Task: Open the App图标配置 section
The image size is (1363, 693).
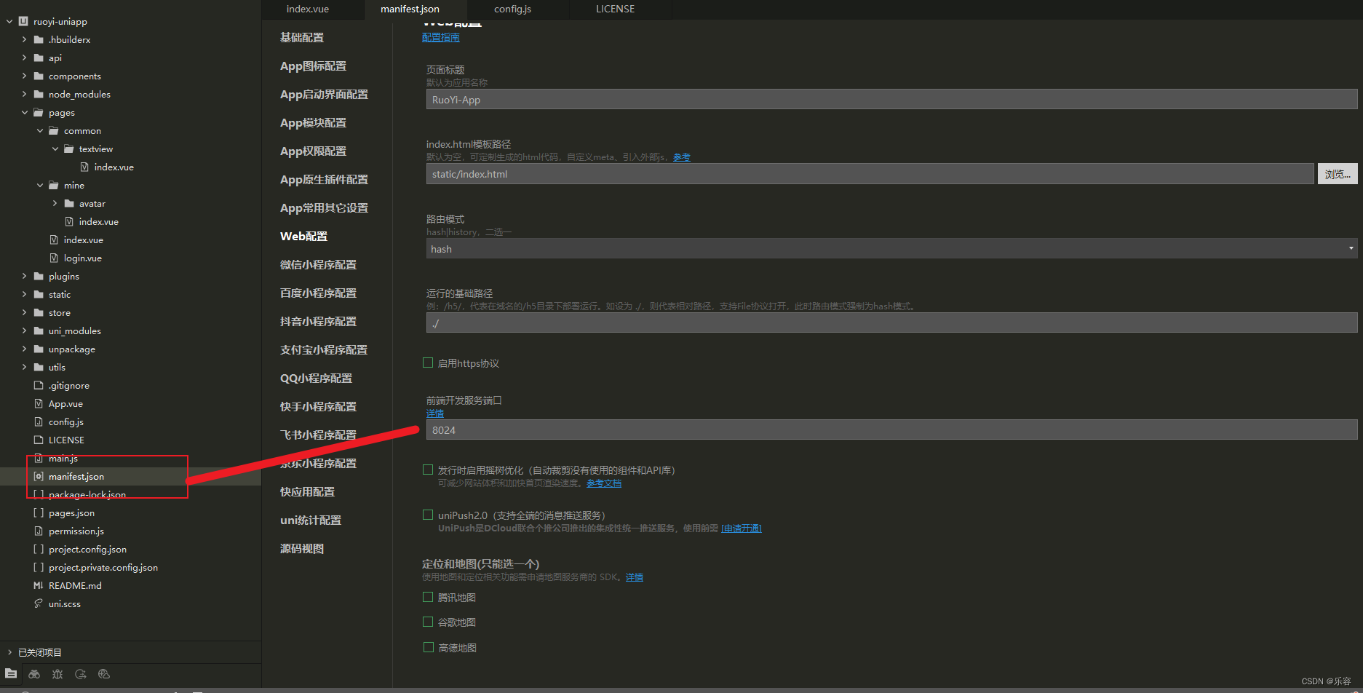Action: pos(313,66)
